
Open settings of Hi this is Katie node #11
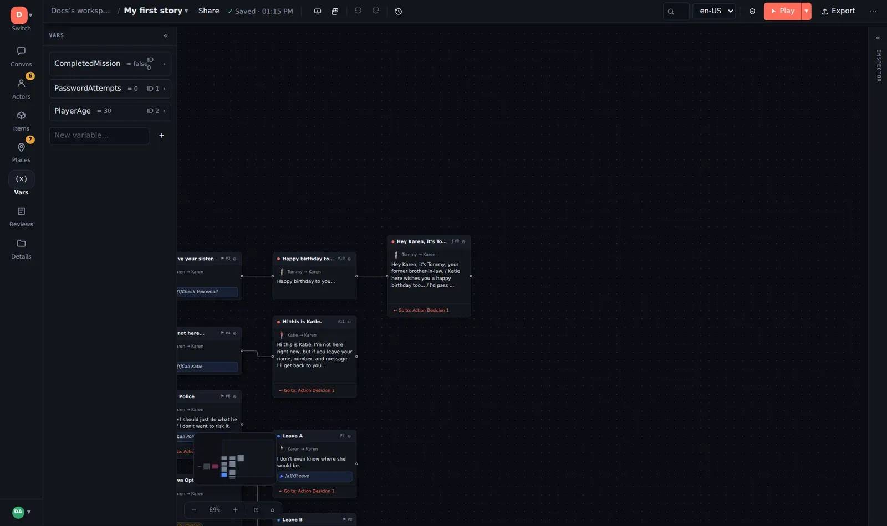click(349, 322)
